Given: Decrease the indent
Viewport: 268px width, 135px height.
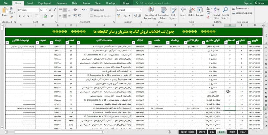Looking at the screenshot, I should (75, 16).
